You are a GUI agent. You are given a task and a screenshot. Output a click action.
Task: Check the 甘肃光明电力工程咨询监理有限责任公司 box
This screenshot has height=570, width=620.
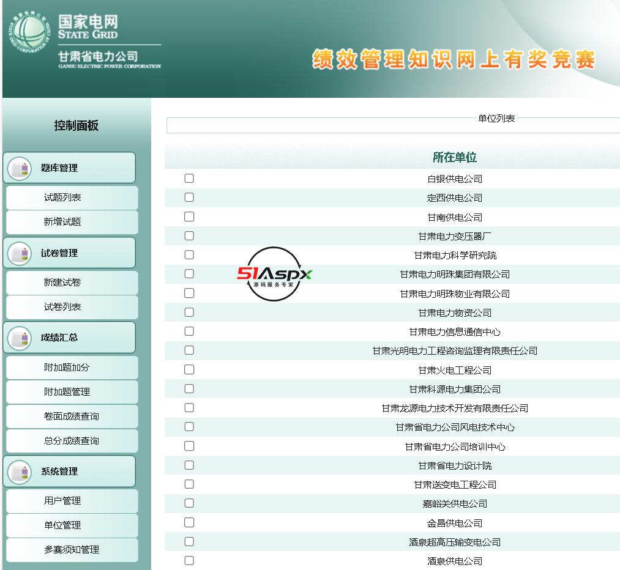coord(189,350)
